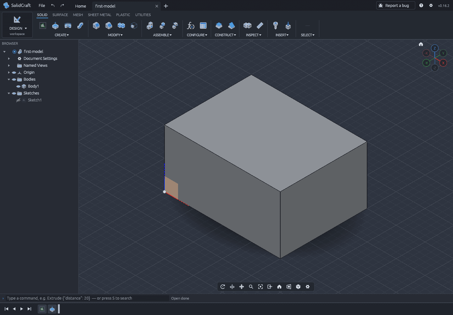This screenshot has width=453, height=315.
Task: Select the offset plane icon in Construct
Action: pyautogui.click(x=219, y=26)
